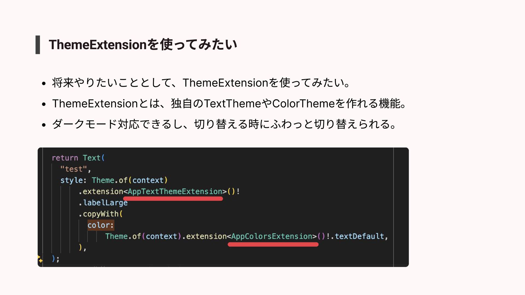Click AppColorsExtension in the code
Viewport: 525px width, 295px height.
point(272,236)
